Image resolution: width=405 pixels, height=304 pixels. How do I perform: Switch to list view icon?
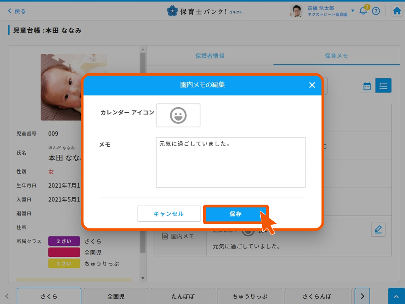(383, 86)
